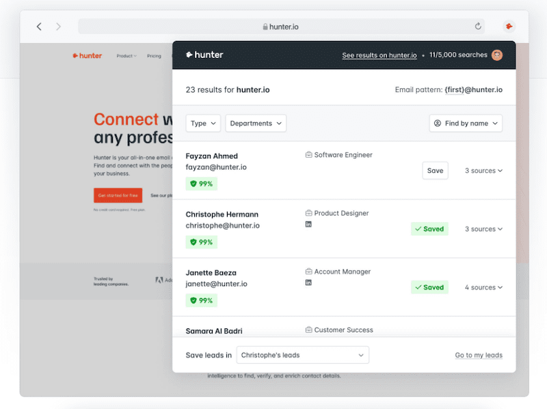Screen dimensions: 547x409
Task: Click the briefcase icon next to Software Engineer
Action: coord(308,154)
